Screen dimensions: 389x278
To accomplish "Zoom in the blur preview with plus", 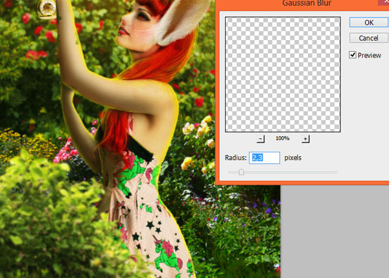I will pyautogui.click(x=305, y=139).
